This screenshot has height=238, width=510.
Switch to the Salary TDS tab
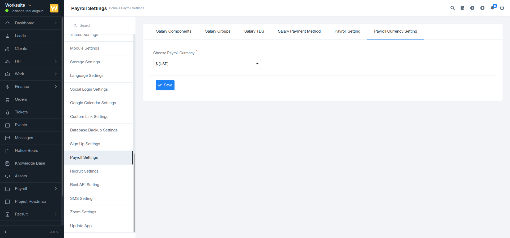point(254,31)
